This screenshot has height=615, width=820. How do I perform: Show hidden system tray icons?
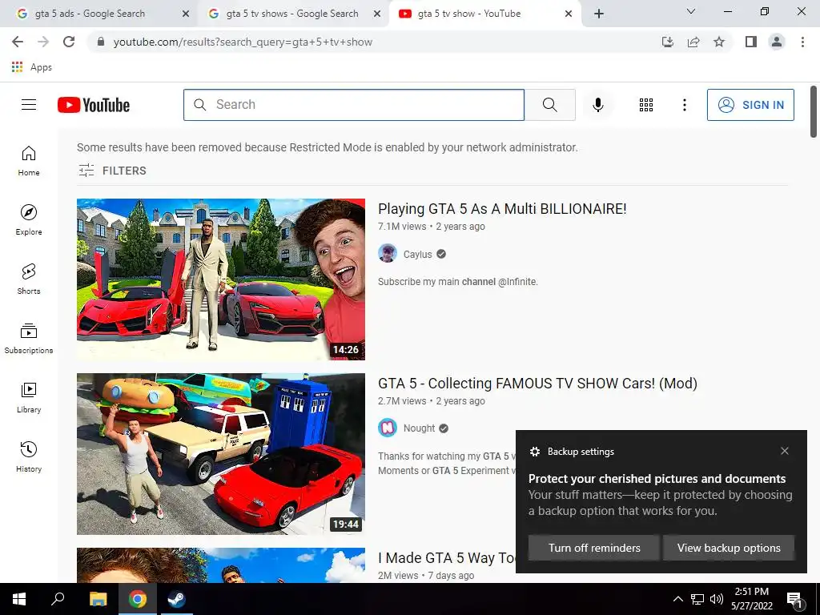677,599
